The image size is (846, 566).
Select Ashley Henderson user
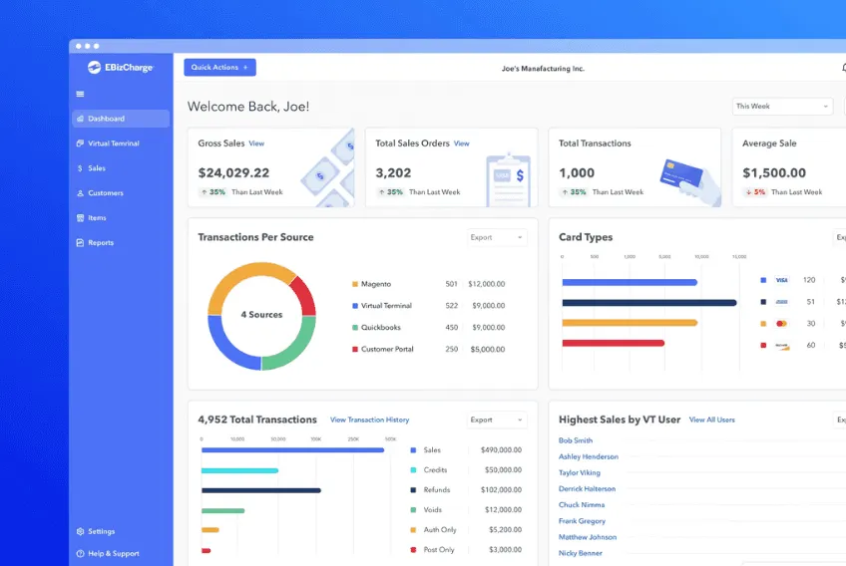tap(589, 457)
